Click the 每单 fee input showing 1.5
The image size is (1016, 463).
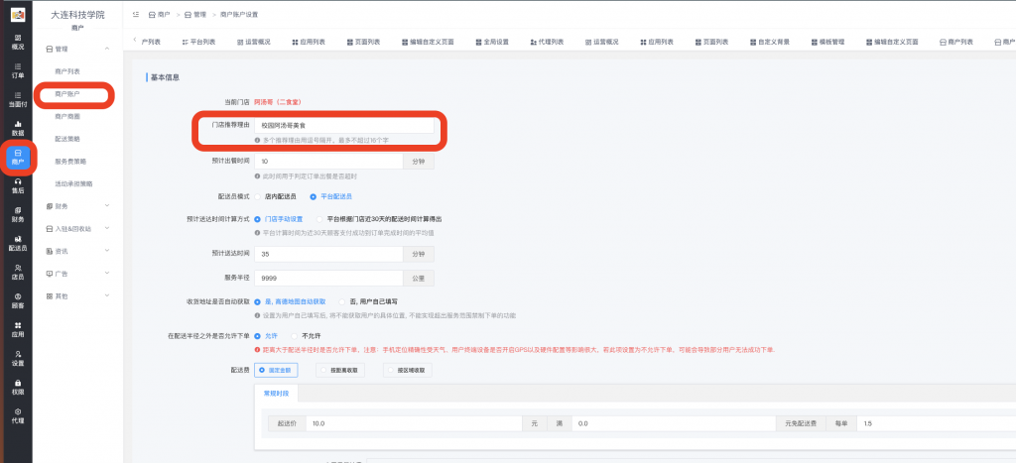[x=936, y=423]
